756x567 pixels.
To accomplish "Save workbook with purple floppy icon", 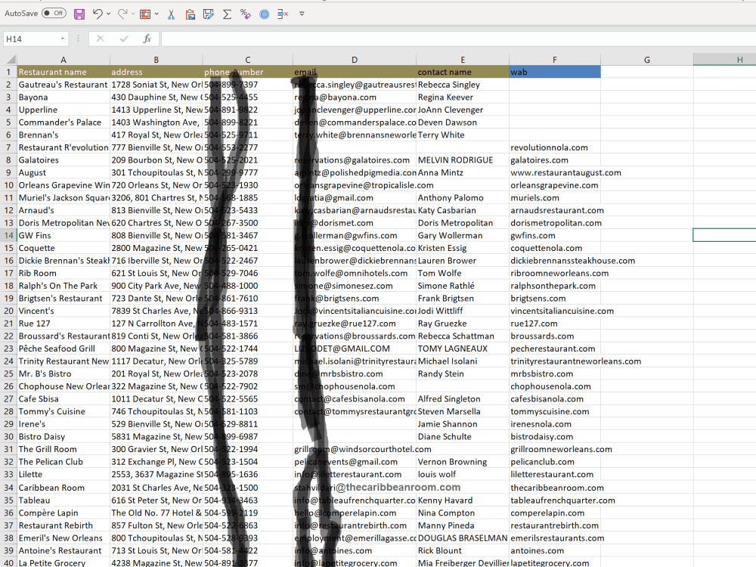I will [x=79, y=14].
